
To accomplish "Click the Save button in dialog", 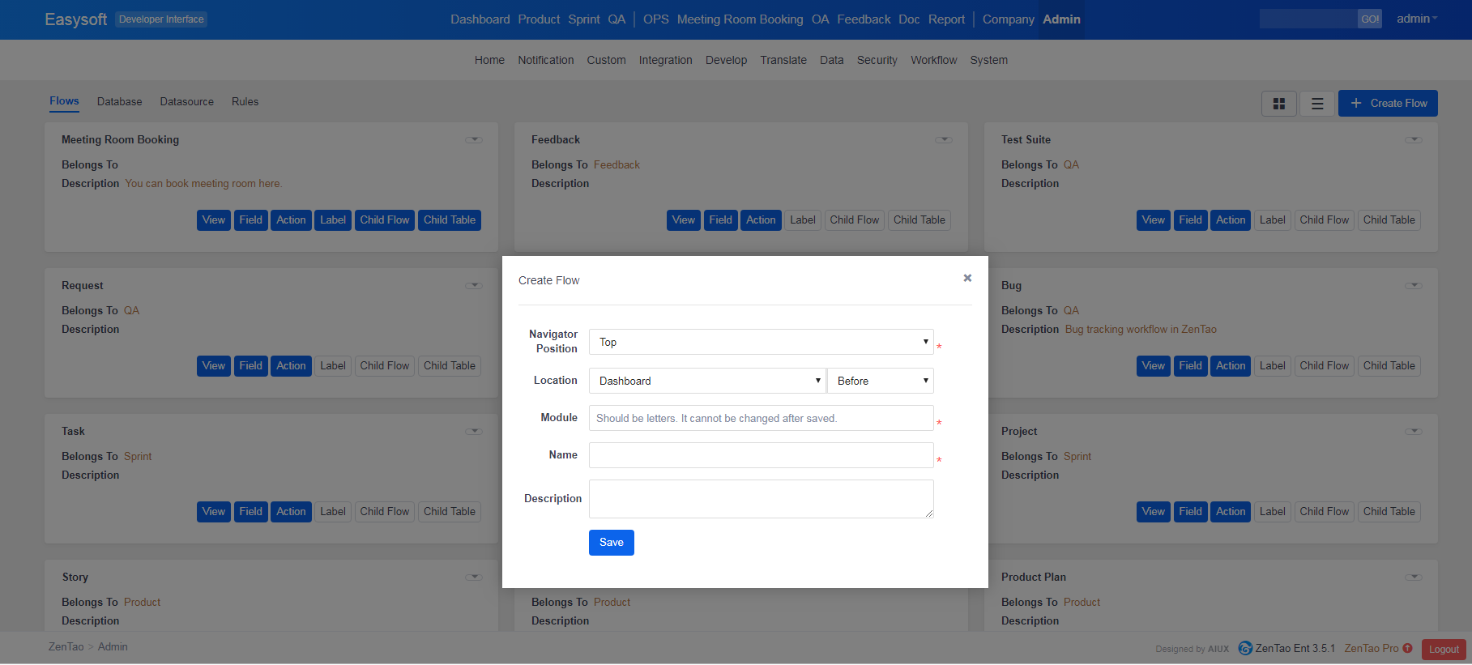I will click(x=611, y=543).
